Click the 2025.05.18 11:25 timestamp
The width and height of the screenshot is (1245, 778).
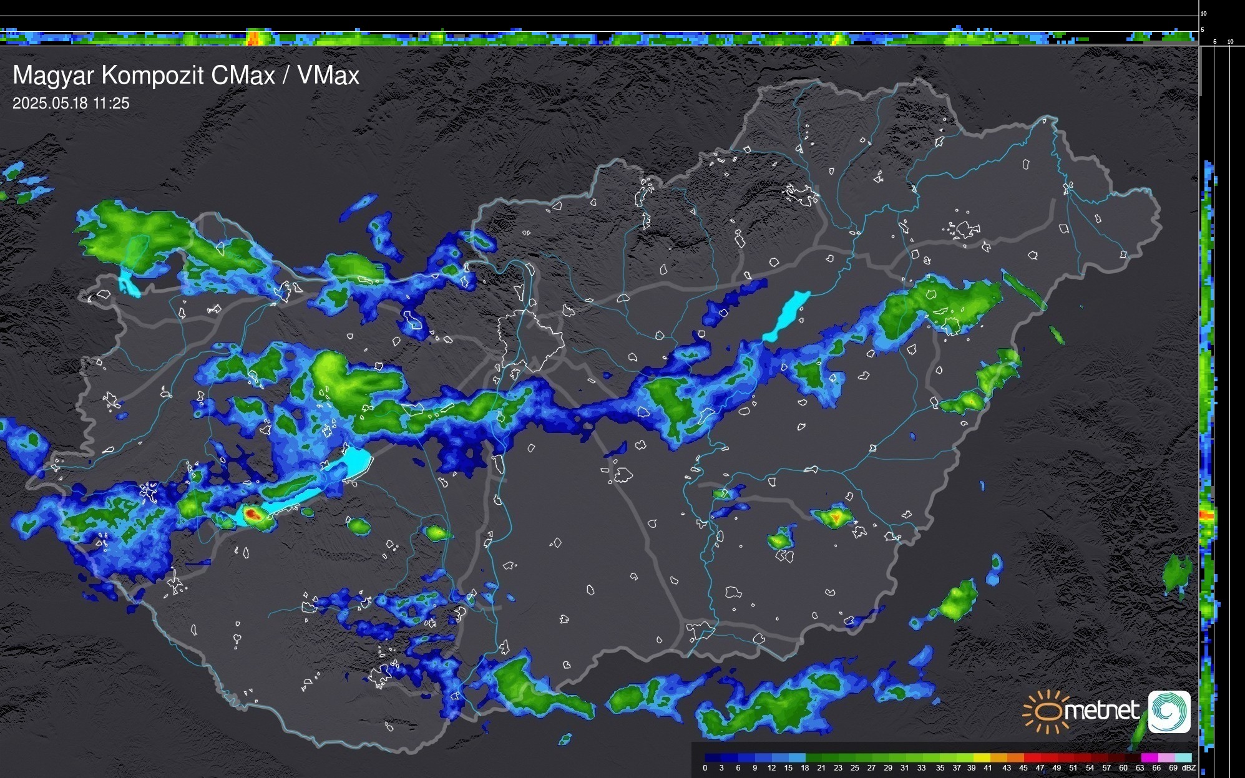click(71, 104)
